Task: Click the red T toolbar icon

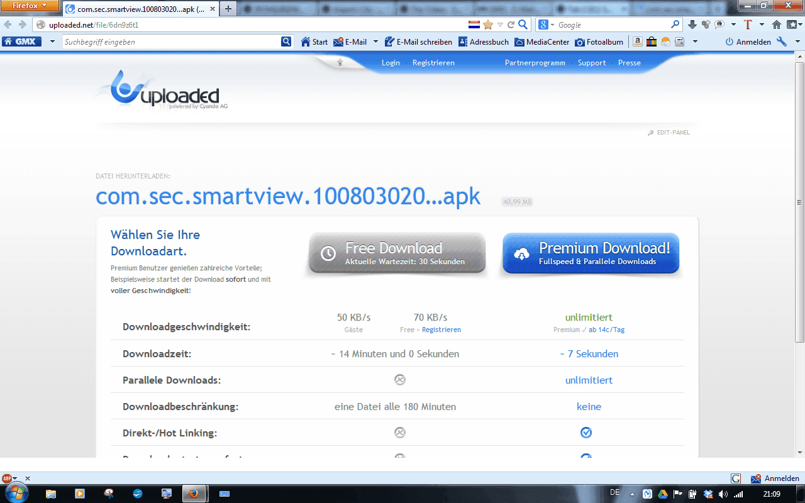Action: (x=748, y=25)
